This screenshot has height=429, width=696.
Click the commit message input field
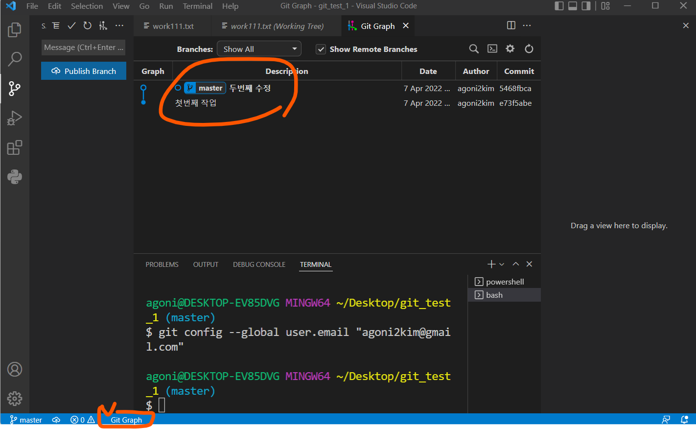pos(83,48)
